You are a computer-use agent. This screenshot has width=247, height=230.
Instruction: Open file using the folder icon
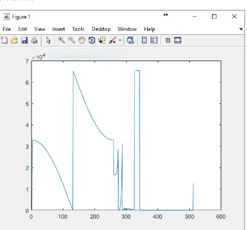tap(14, 40)
